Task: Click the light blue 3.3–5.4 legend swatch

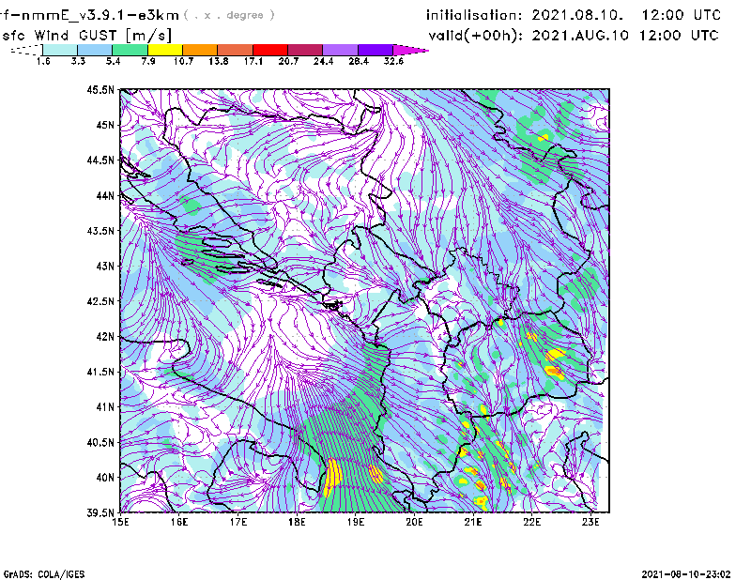Action: tap(95, 50)
